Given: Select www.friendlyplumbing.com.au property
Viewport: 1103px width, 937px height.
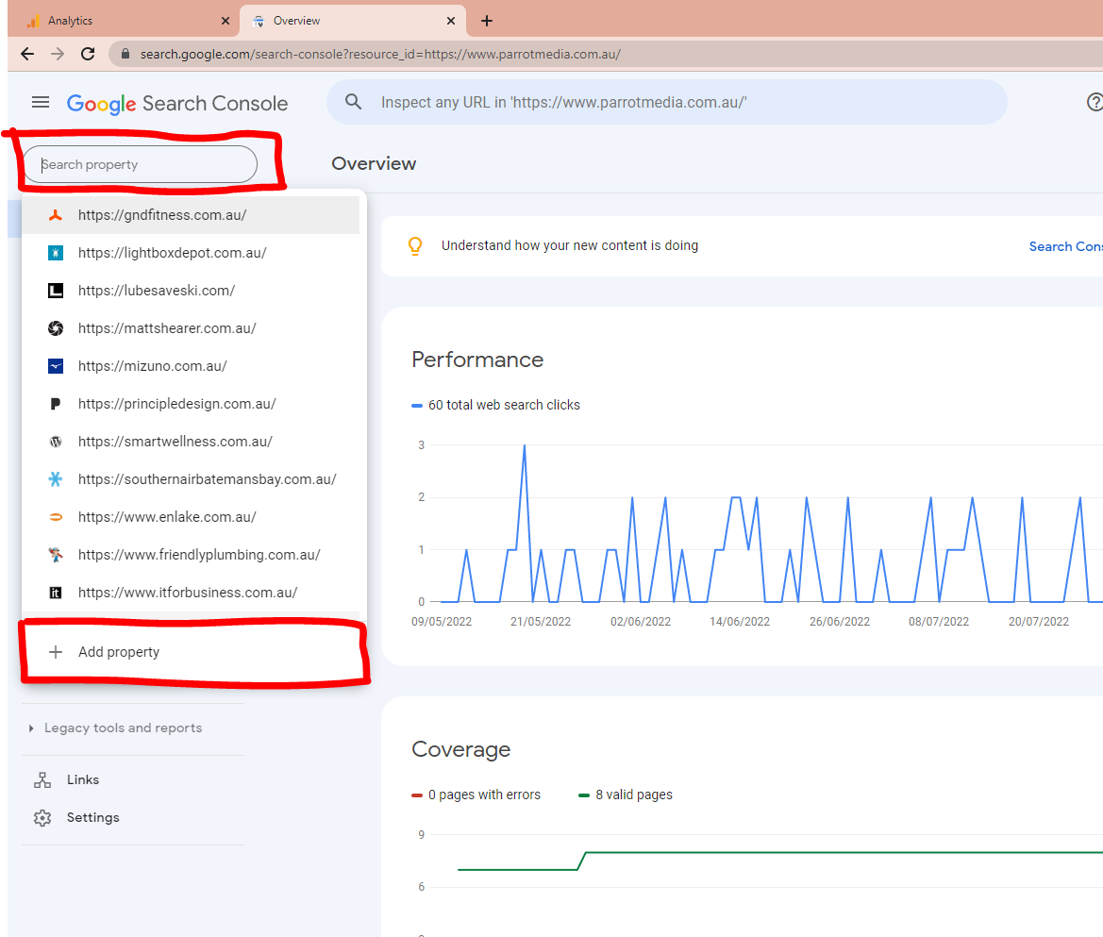Looking at the screenshot, I should (x=198, y=555).
